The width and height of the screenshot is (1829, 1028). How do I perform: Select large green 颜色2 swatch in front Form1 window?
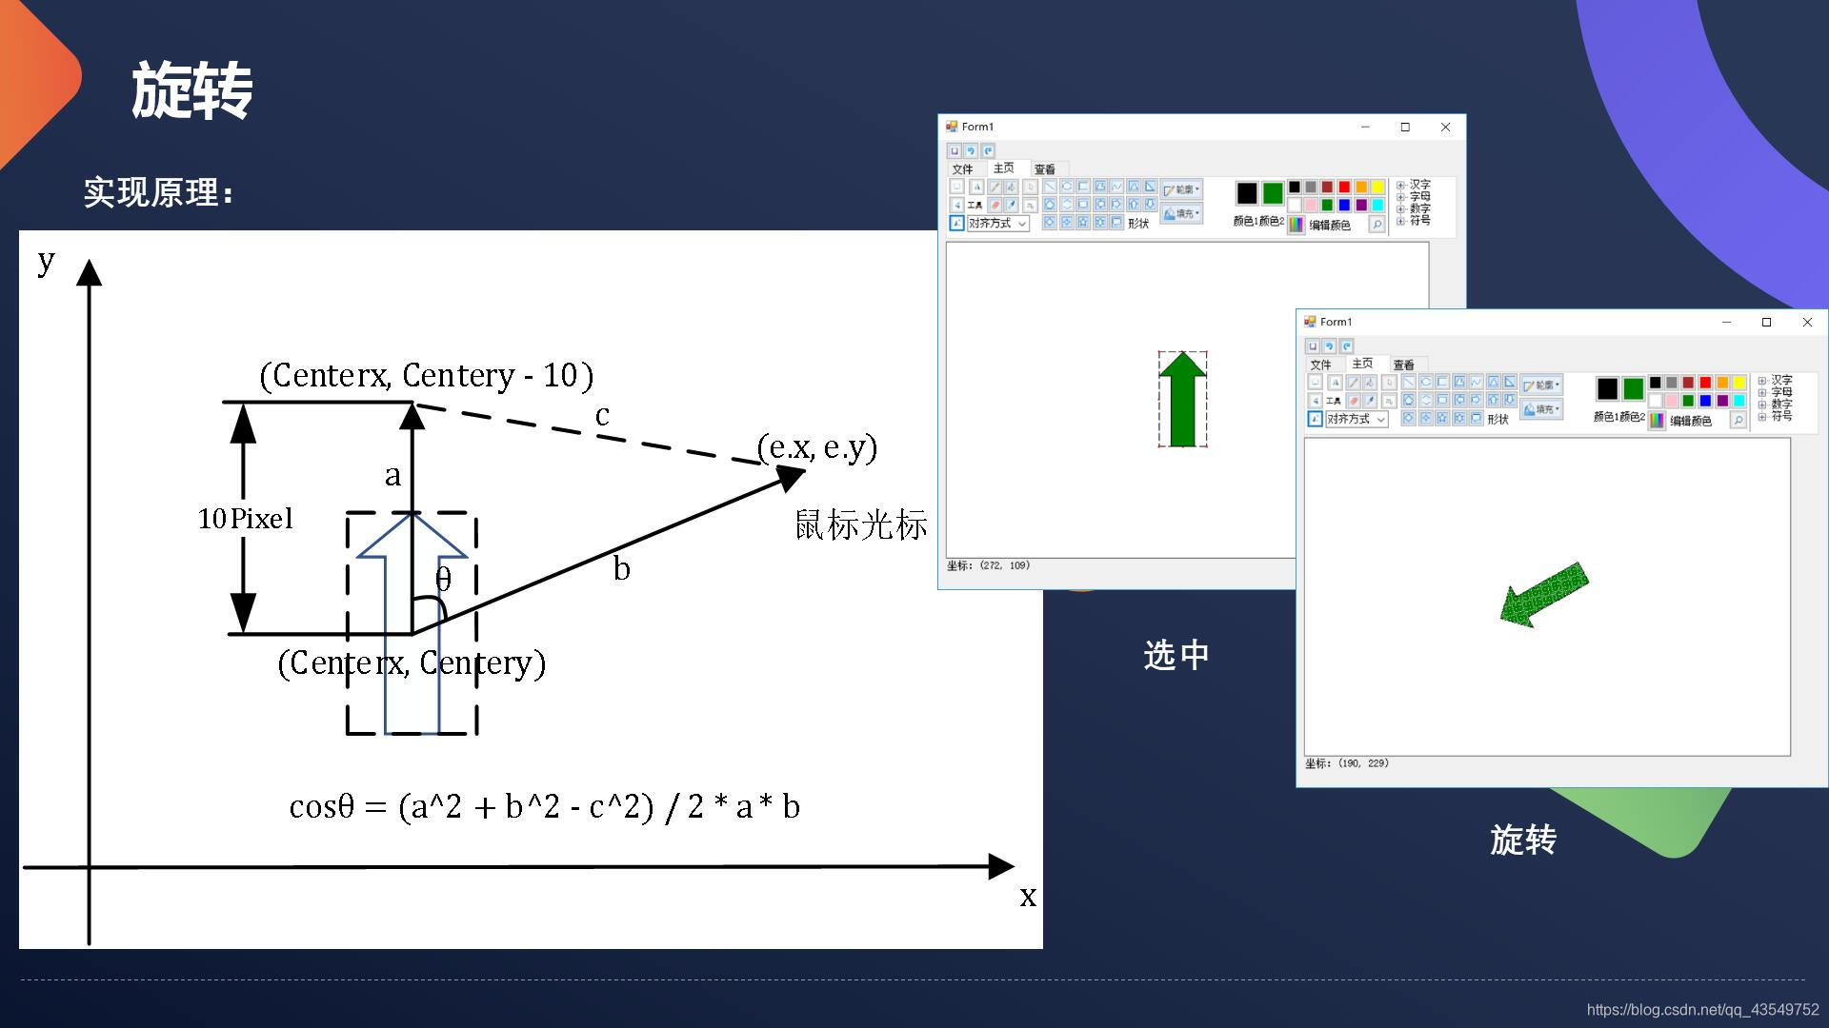[x=1634, y=389]
